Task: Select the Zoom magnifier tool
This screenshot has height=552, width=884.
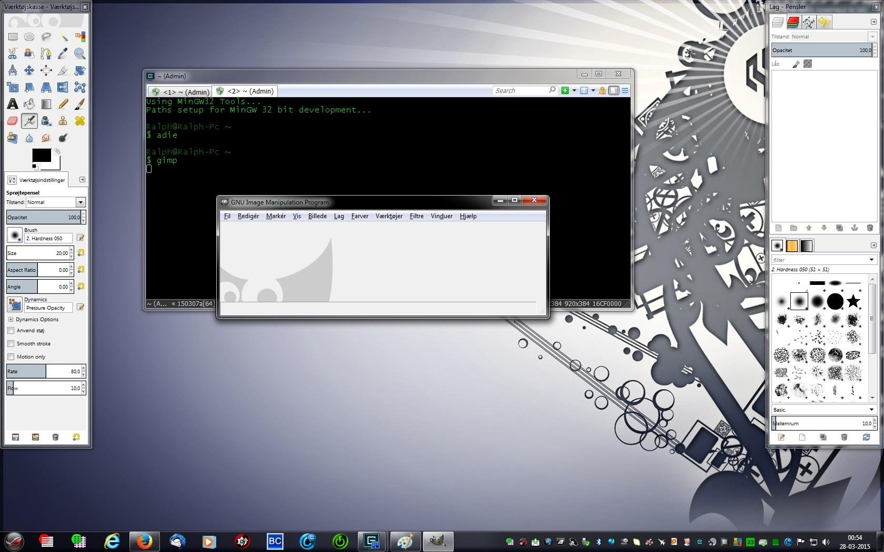Action: coord(80,54)
